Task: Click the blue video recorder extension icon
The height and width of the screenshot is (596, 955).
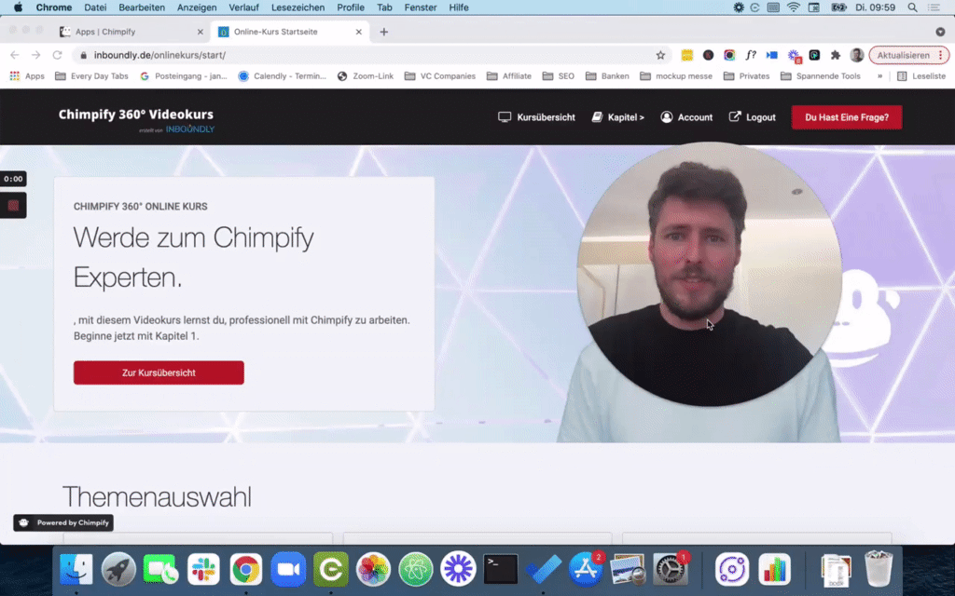Action: 771,55
